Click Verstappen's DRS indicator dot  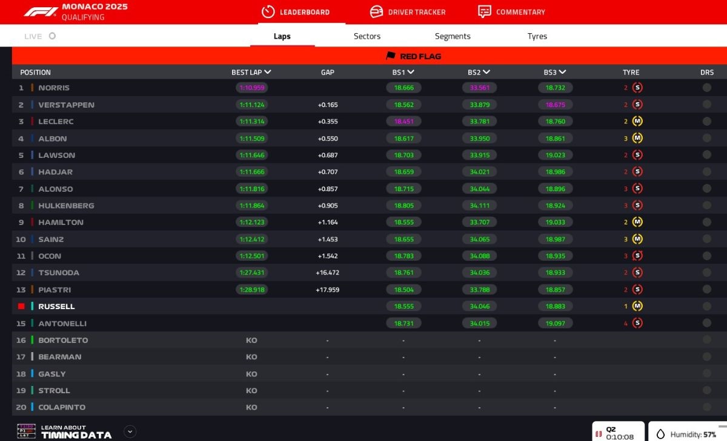(x=706, y=105)
